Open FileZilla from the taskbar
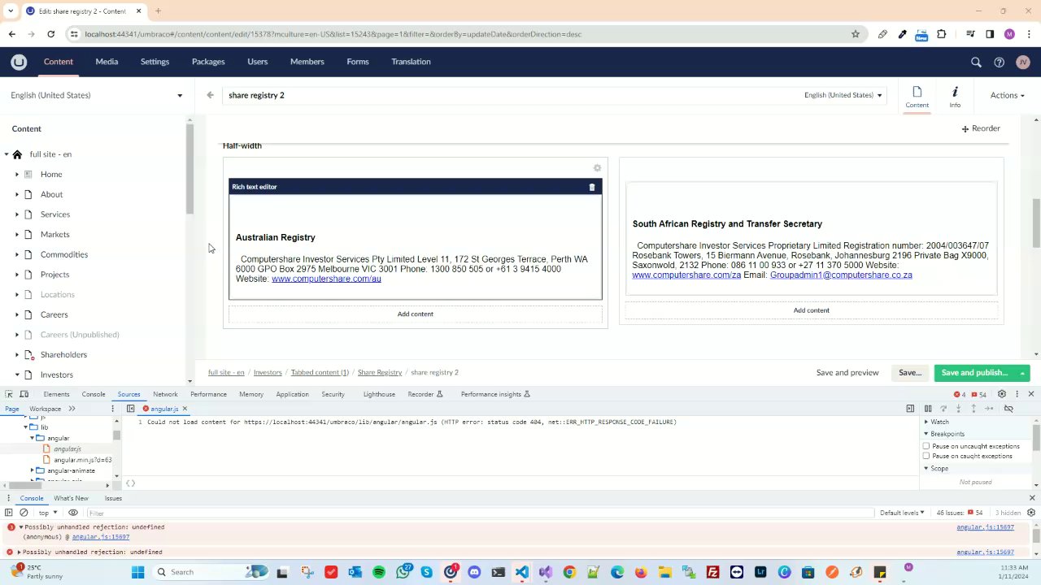Viewport: 1041px width, 585px height. click(x=712, y=572)
